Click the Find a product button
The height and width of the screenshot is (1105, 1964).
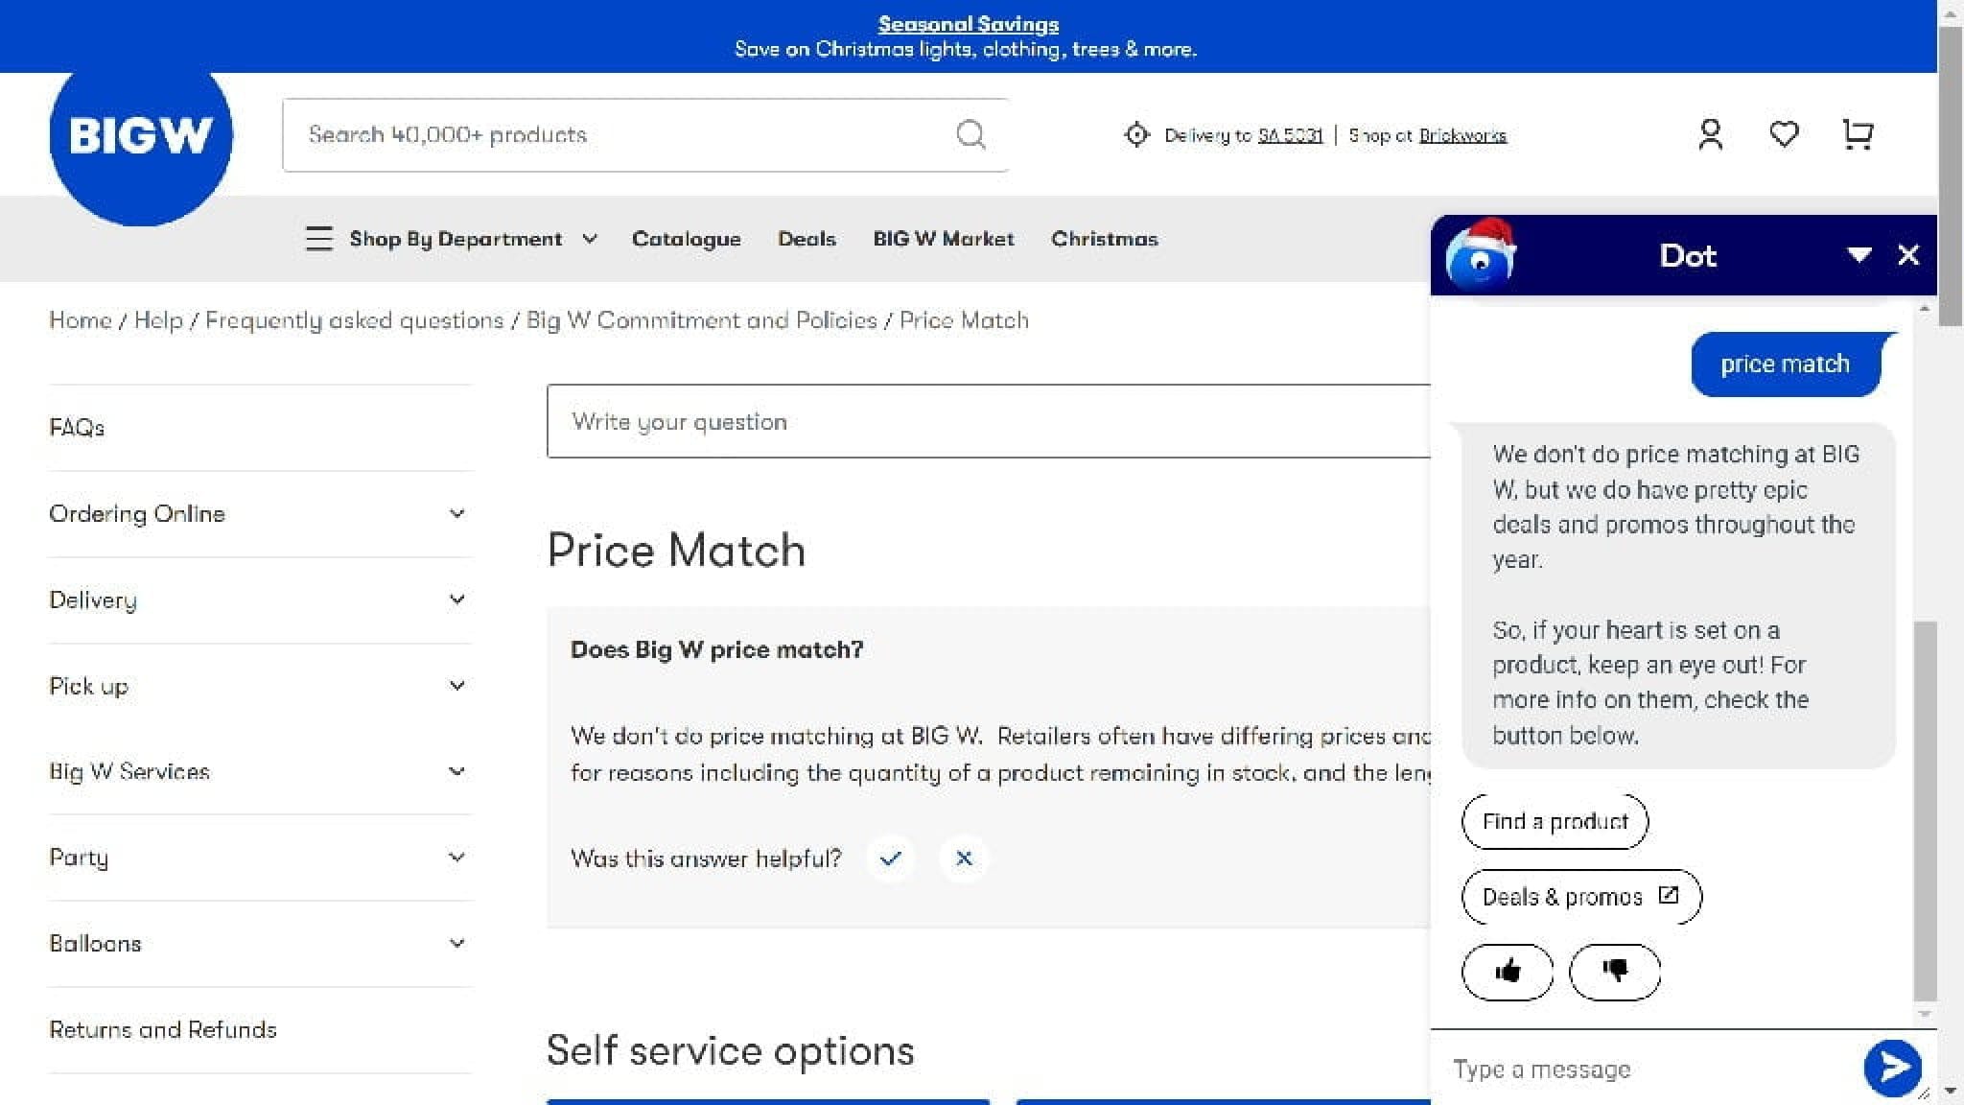tap(1555, 821)
